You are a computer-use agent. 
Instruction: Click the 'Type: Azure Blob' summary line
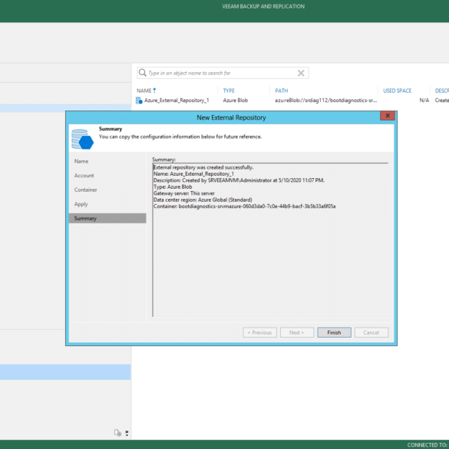[173, 187]
